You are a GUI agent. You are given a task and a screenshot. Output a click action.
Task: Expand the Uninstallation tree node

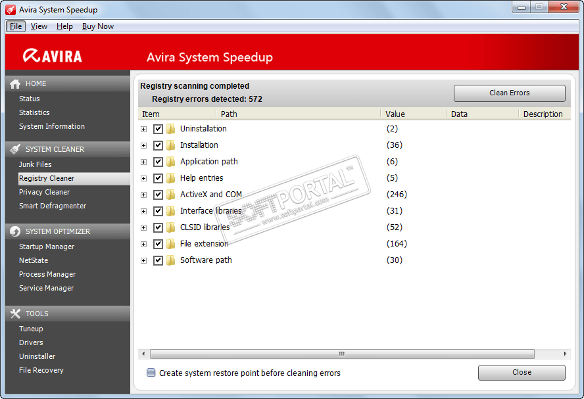[144, 129]
